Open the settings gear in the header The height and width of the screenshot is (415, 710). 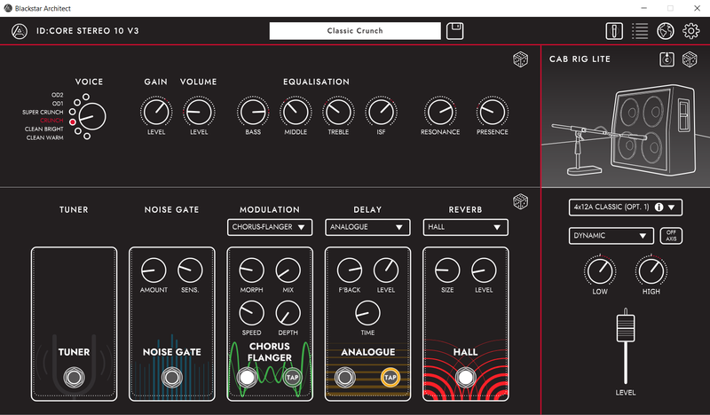pos(691,31)
